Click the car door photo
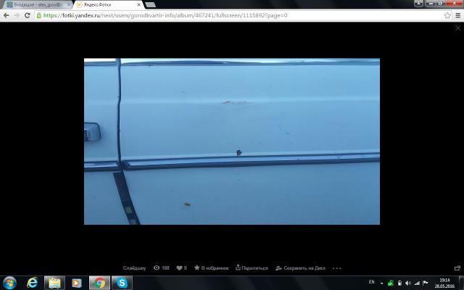Image resolution: width=464 pixels, height=290 pixels. tap(231, 141)
